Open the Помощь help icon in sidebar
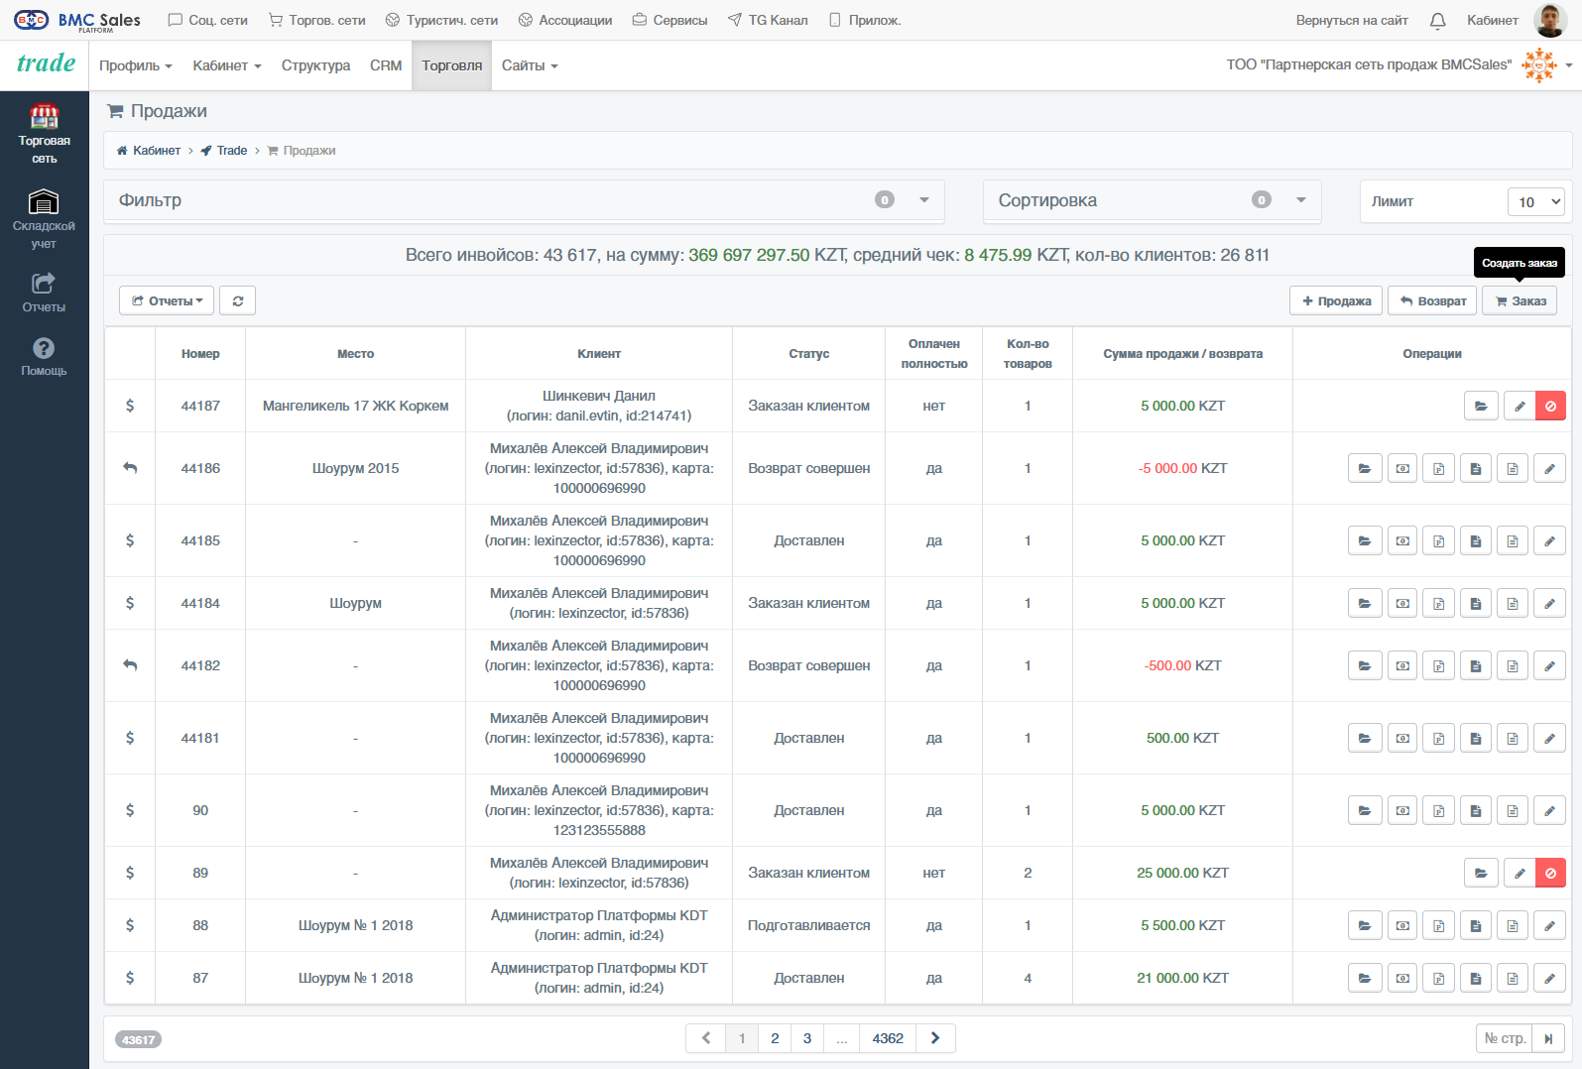This screenshot has height=1069, width=1582. coord(44,356)
